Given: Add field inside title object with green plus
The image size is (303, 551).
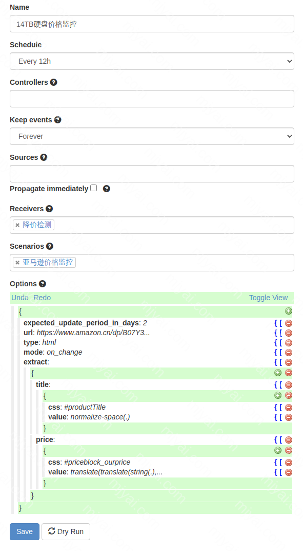Looking at the screenshot, I should (x=278, y=396).
